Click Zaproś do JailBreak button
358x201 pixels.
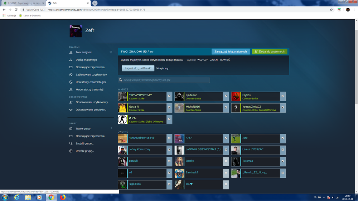[138, 68]
